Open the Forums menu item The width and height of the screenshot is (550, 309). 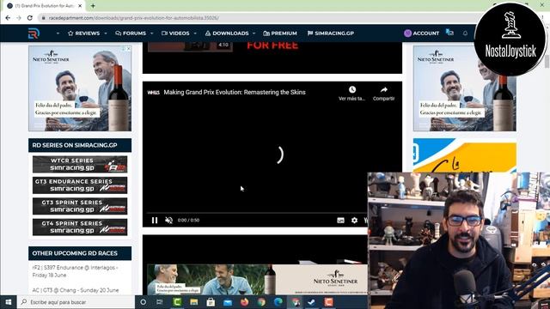(131, 33)
